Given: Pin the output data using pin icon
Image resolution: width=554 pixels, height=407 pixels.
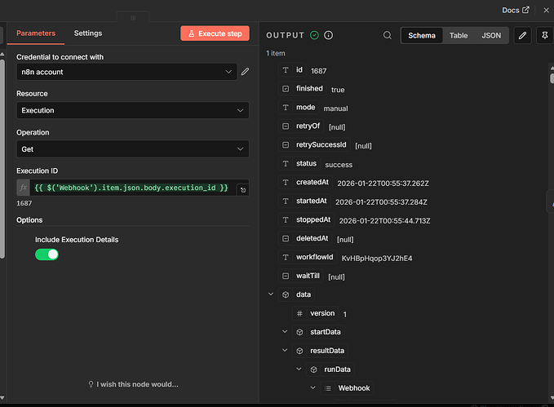Looking at the screenshot, I should (x=545, y=36).
